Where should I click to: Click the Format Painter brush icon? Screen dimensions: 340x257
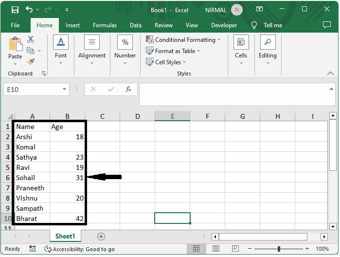coord(31,62)
